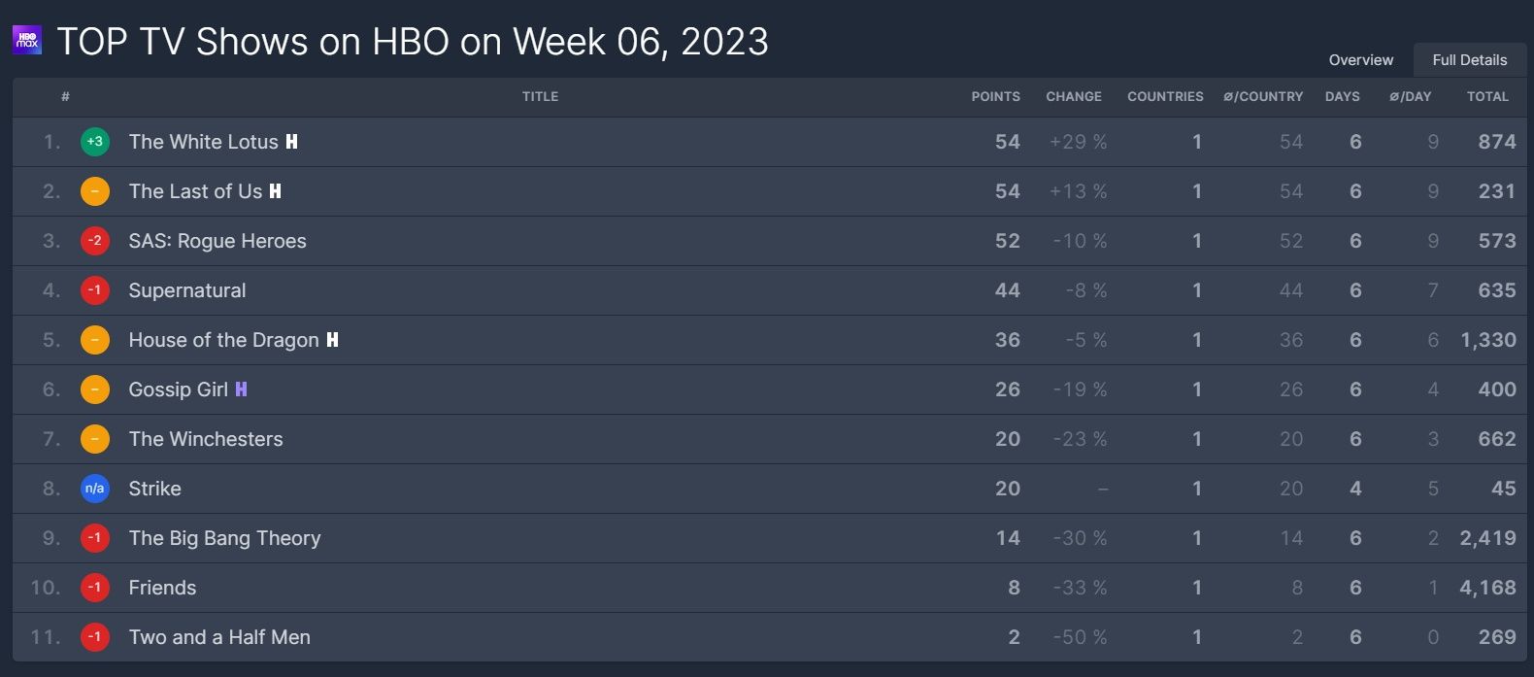
Task: Sort by the DAYS column header
Action: coord(1342,97)
